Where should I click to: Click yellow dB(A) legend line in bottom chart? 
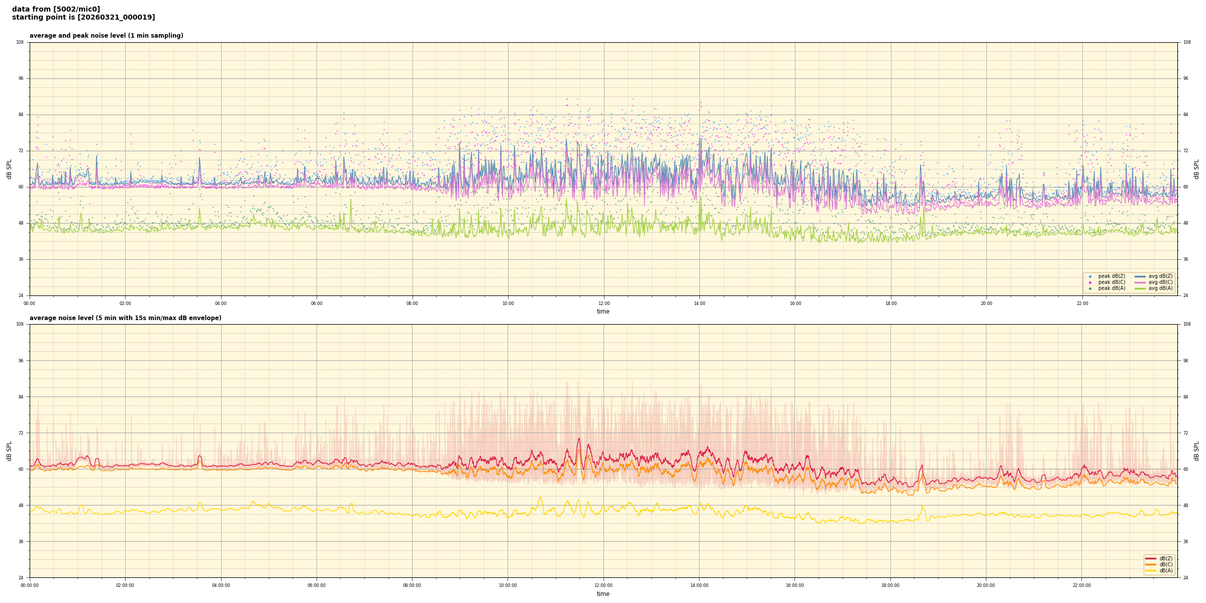tap(1151, 570)
